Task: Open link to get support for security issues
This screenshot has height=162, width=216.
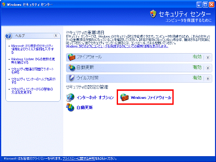Action: [32, 71]
